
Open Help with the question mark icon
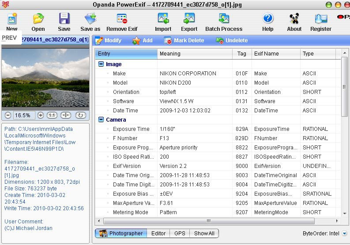(x=268, y=19)
